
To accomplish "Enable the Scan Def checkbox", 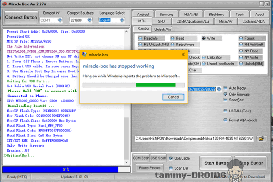I will (x=171, y=168).
